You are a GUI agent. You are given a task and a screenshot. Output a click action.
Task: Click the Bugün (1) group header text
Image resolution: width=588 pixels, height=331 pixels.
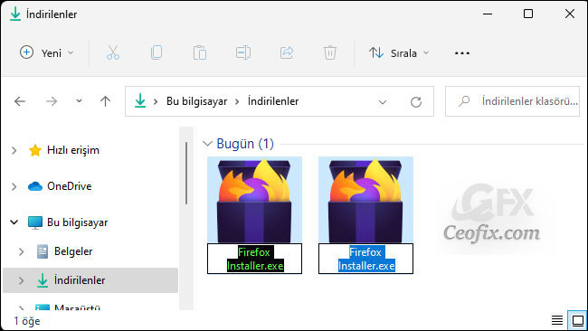pos(245,144)
